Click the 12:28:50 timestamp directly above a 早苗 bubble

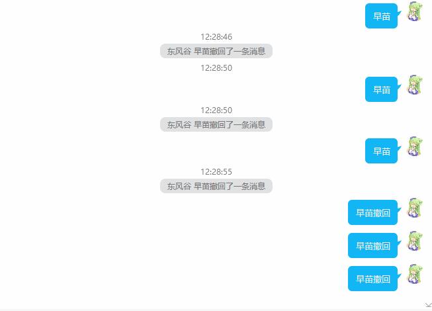click(216, 67)
